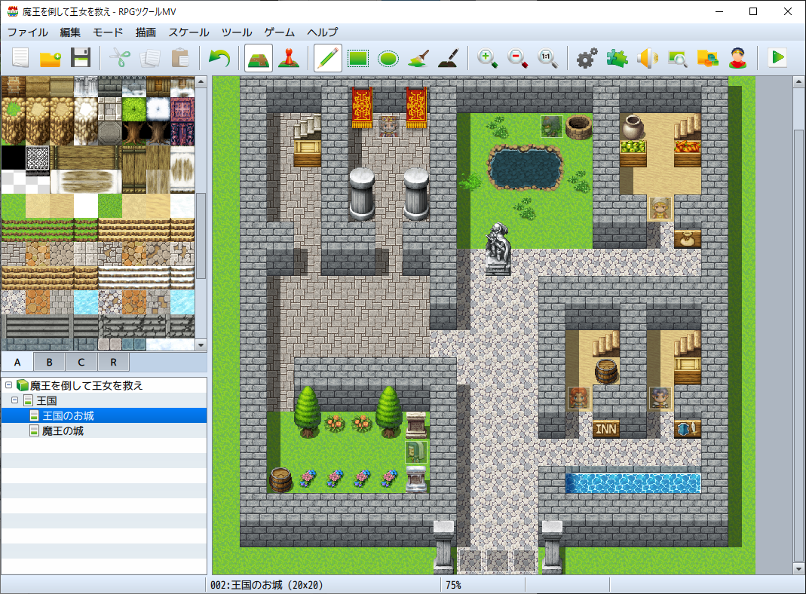Click the map view scrollbar up arrow
The width and height of the screenshot is (806, 594).
point(798,81)
